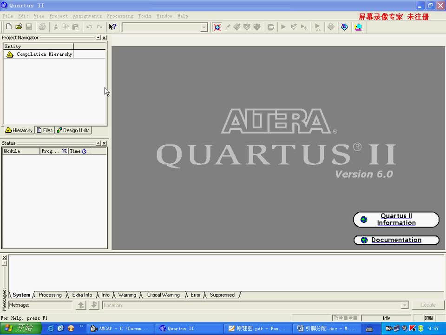The image size is (446, 335).
Task: Open the Windows Start button
Action: point(20,328)
